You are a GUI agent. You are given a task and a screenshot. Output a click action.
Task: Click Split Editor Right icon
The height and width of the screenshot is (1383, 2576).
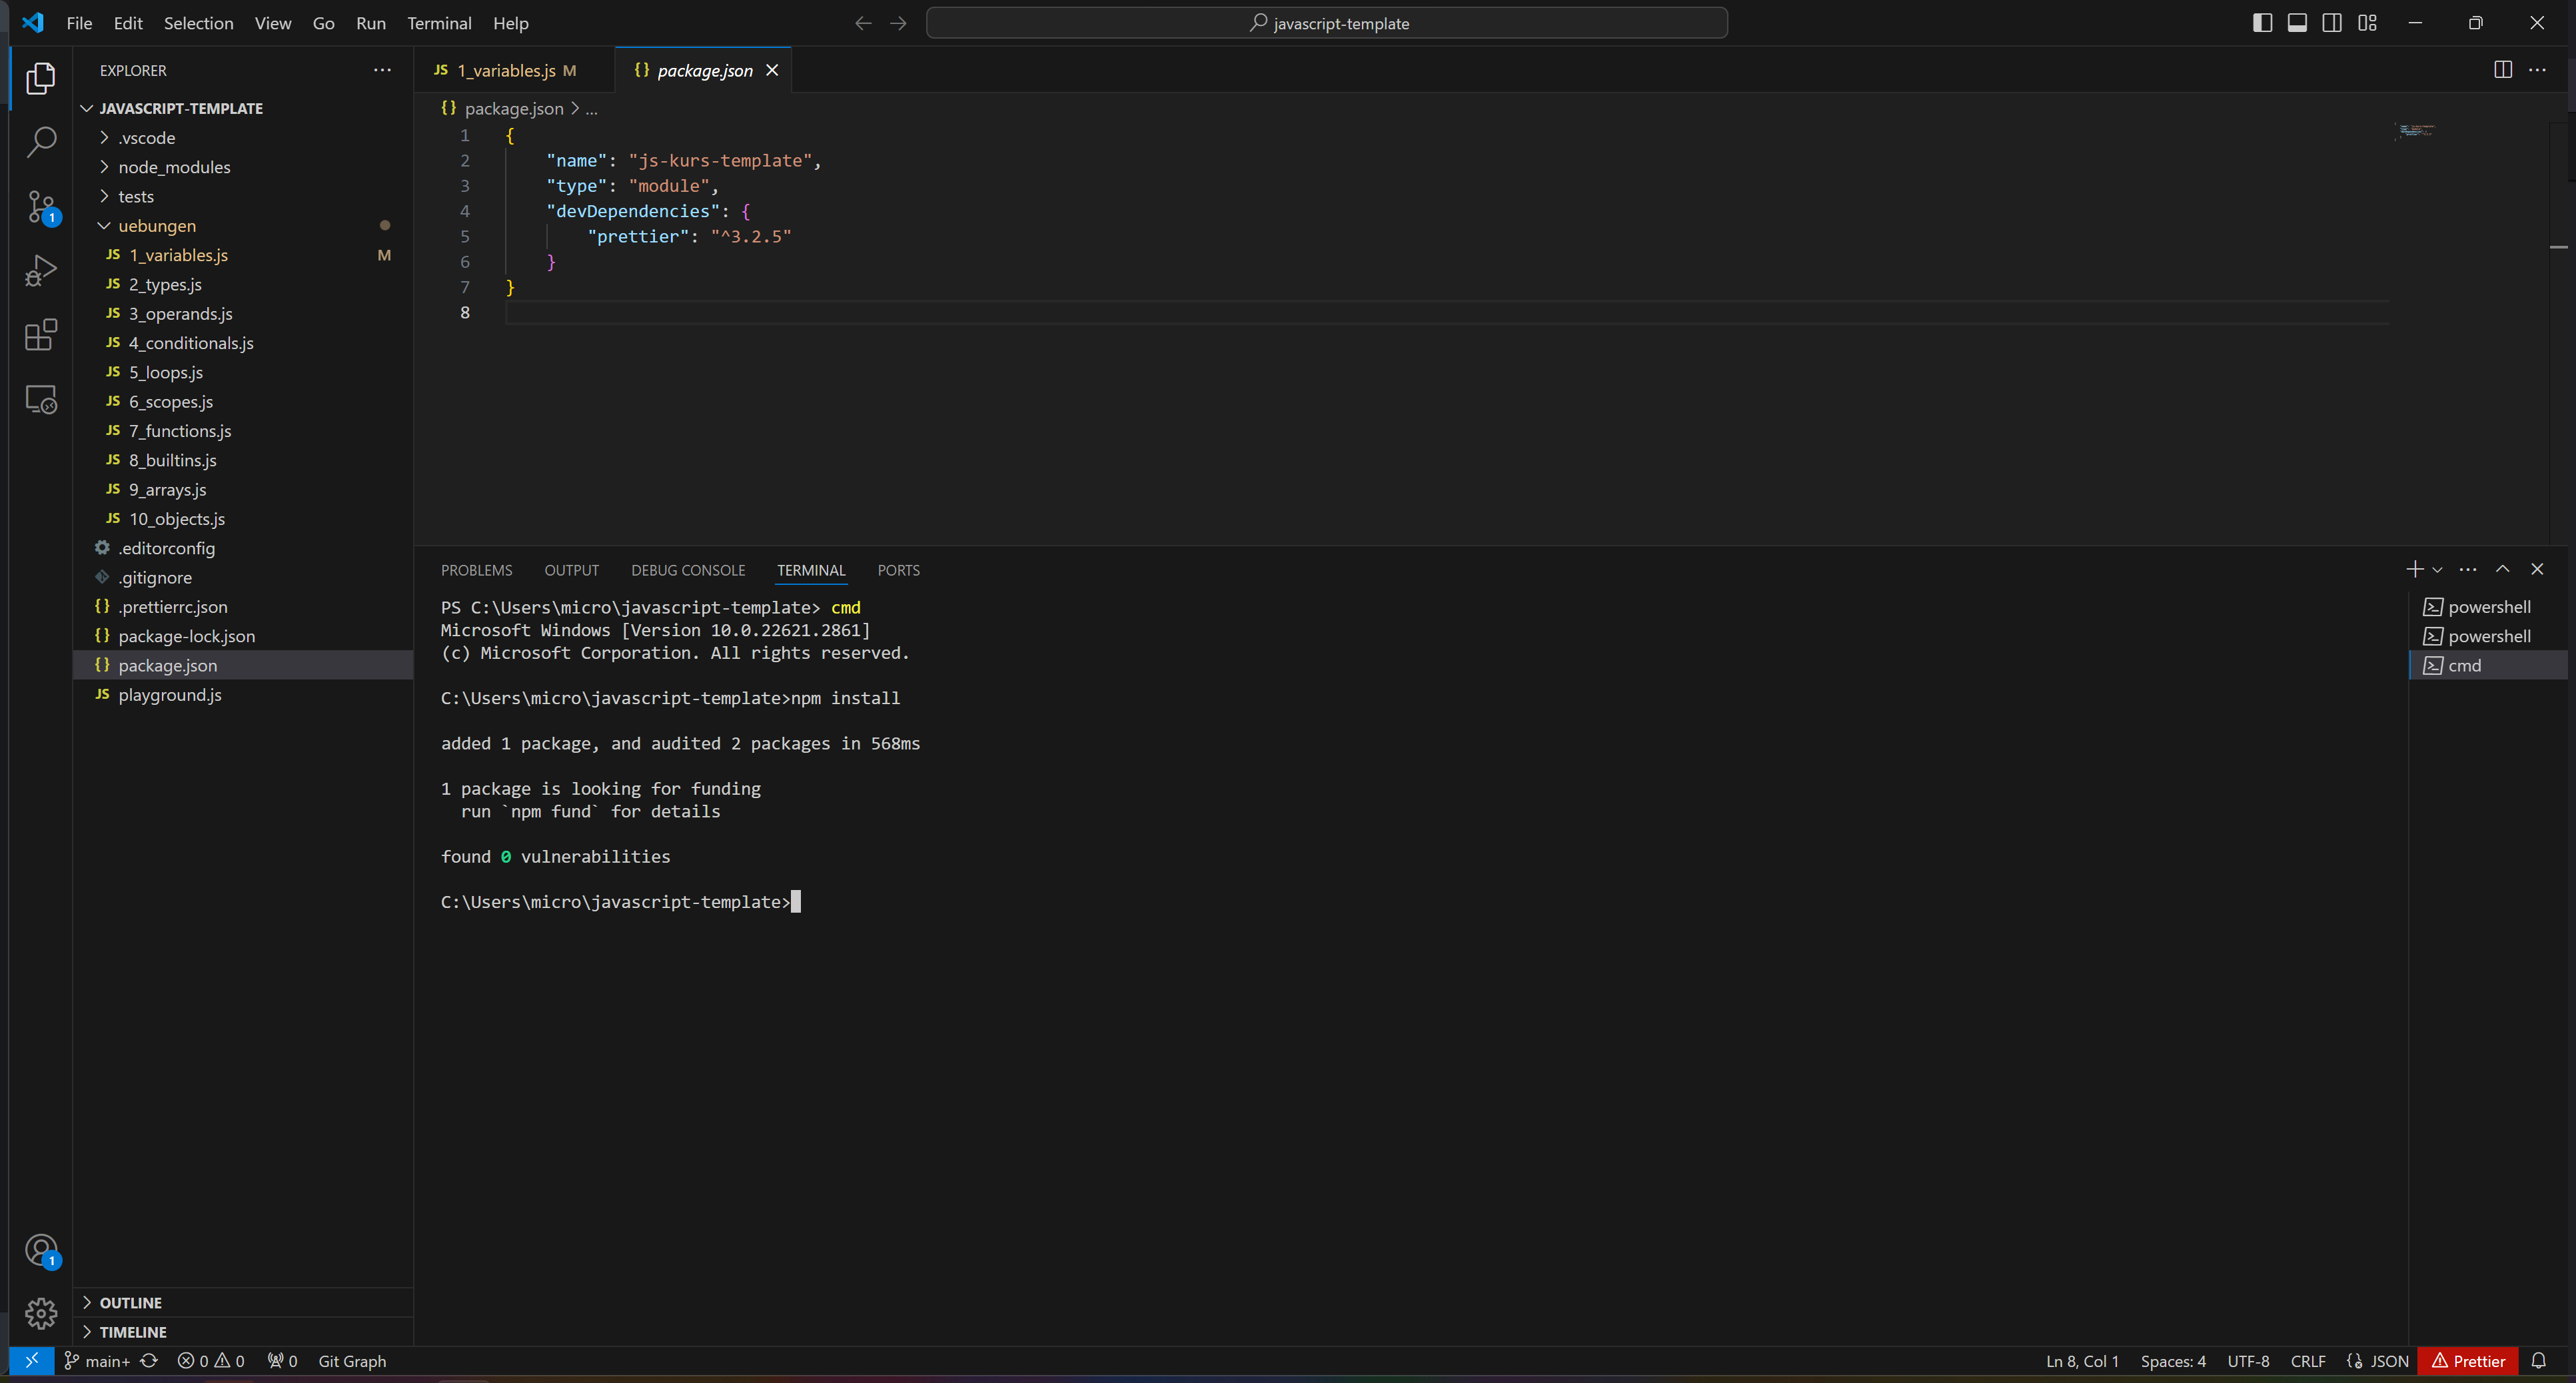(x=2502, y=70)
